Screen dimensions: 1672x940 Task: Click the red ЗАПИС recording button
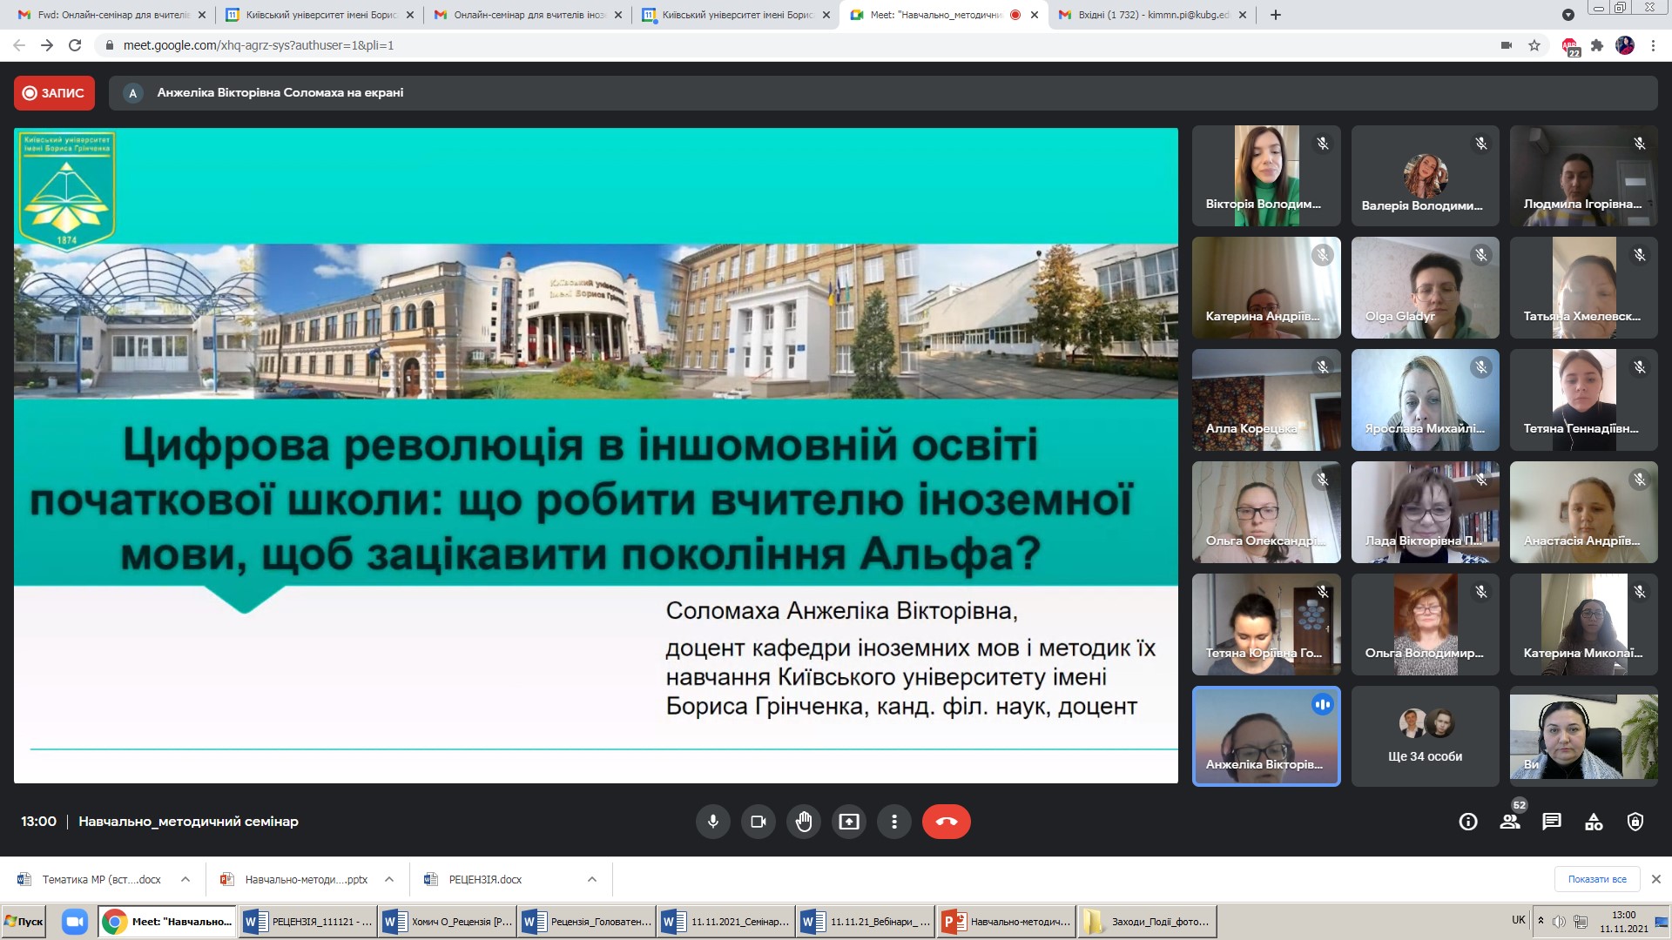(54, 93)
